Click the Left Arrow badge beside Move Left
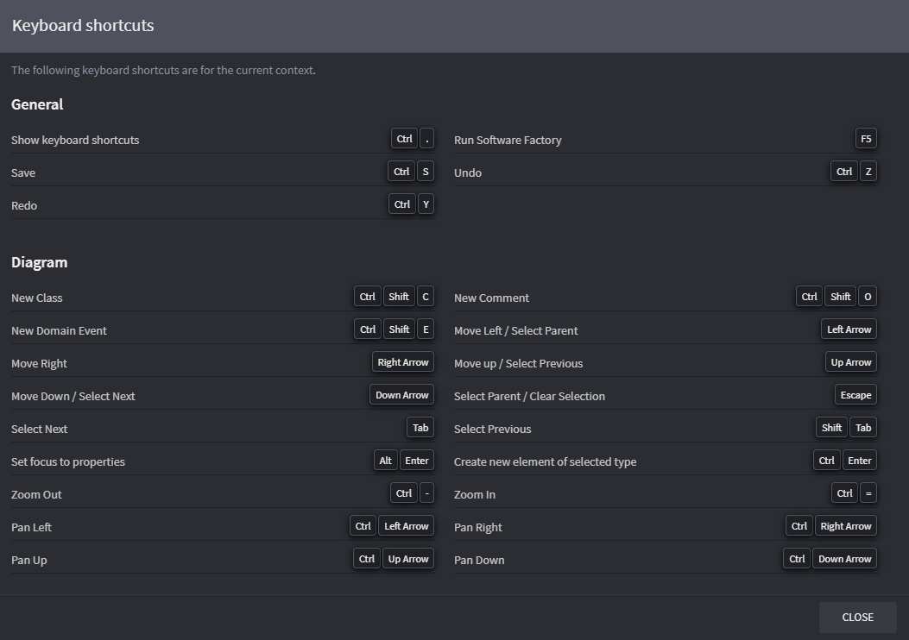This screenshot has width=909, height=640. pyautogui.click(x=849, y=329)
